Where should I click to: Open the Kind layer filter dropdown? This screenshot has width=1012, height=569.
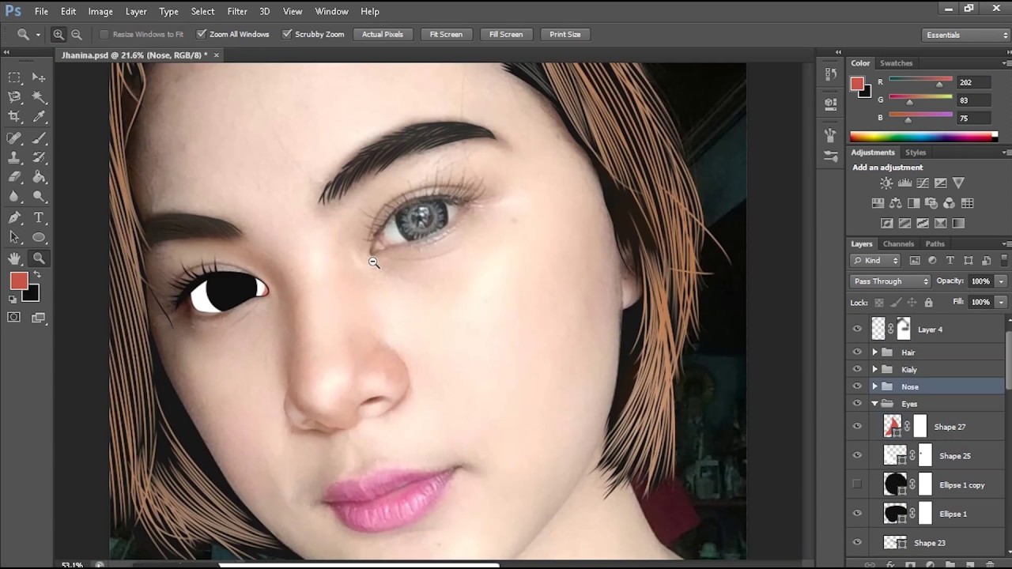click(876, 261)
